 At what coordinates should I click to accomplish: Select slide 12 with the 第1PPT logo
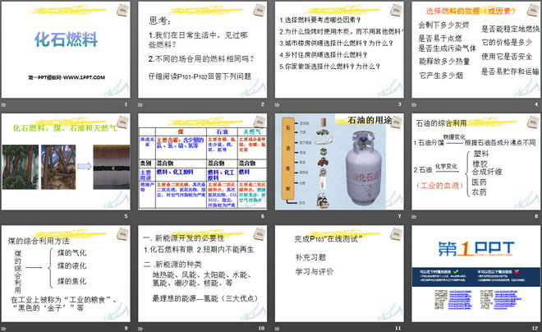(476, 274)
